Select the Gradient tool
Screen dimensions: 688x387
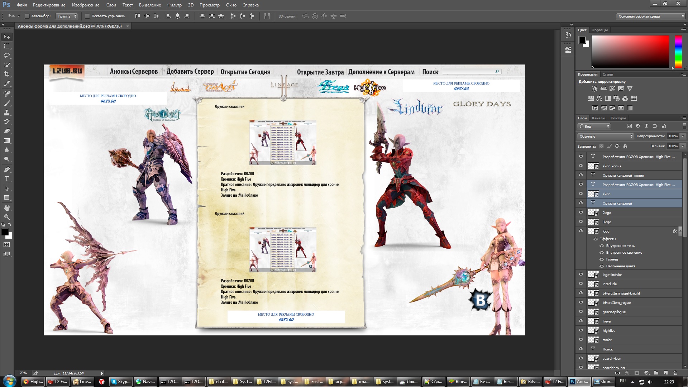click(7, 140)
